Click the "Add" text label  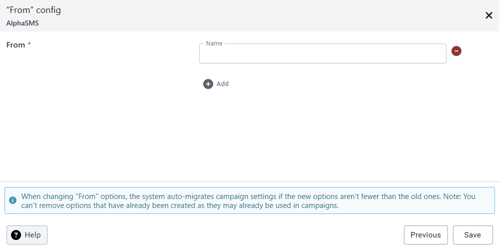pos(223,84)
